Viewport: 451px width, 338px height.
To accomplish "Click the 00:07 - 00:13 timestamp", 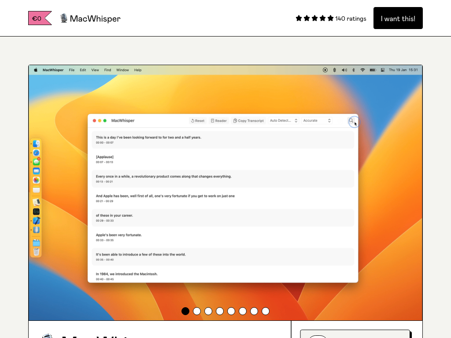I will pyautogui.click(x=104, y=162).
